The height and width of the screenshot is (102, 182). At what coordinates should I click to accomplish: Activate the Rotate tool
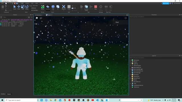pyautogui.click(x=27, y=7)
